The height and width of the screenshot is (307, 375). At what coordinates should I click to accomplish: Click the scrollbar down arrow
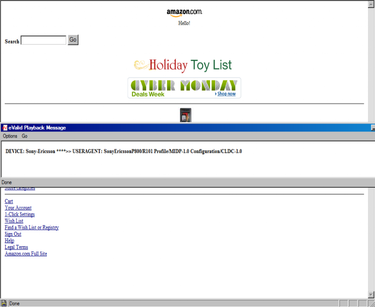pyautogui.click(x=371, y=294)
